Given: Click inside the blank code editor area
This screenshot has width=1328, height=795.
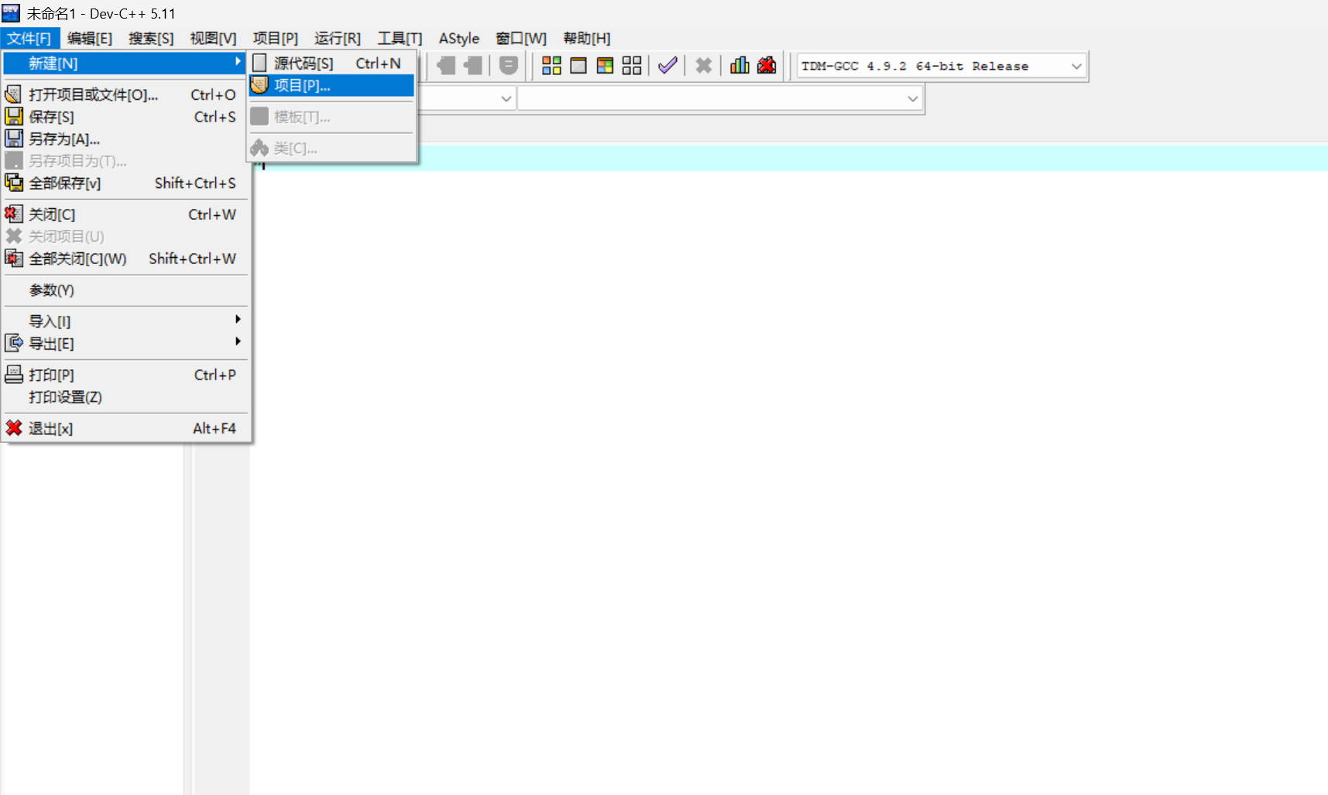Looking at the screenshot, I should 788,469.
